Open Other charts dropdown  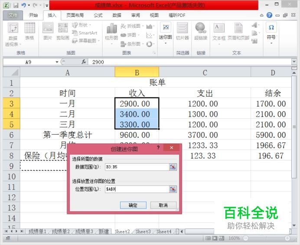[x=150, y=44]
